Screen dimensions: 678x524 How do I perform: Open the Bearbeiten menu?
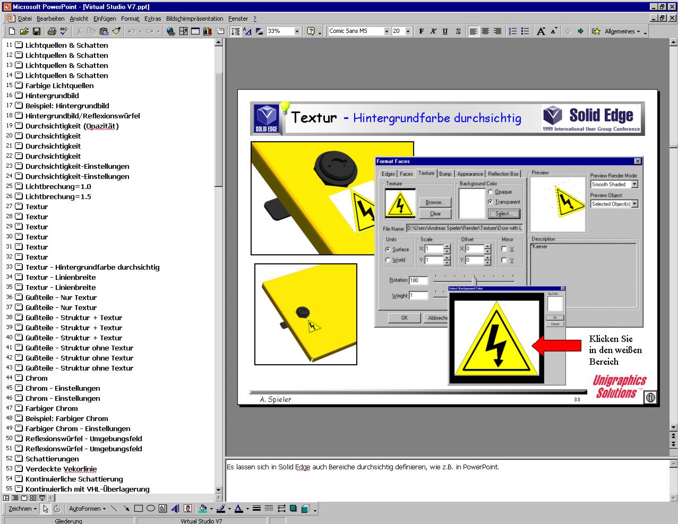pos(50,19)
